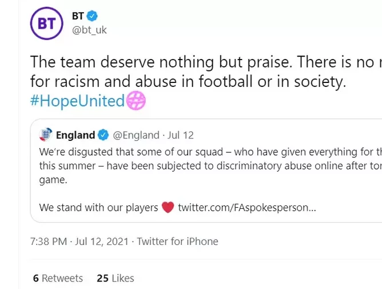Click the Jul 12 date on the quoted tweet
This screenshot has height=289, width=382.
pos(181,135)
